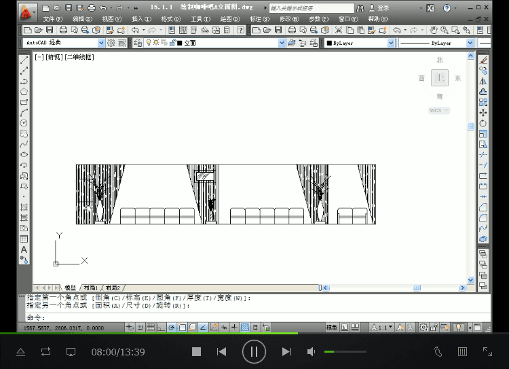Select the Circle tool
The image size is (509, 369).
point(24,123)
